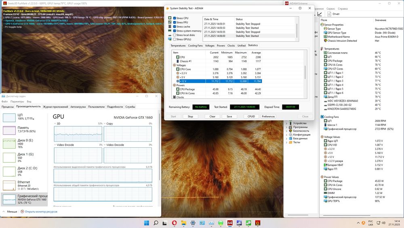Click the Открыть монитор ресурсов link

pos(41,211)
